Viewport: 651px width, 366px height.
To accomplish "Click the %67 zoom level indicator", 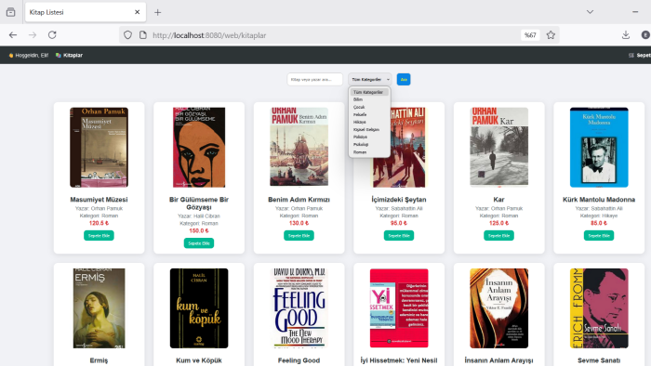I will pyautogui.click(x=530, y=35).
